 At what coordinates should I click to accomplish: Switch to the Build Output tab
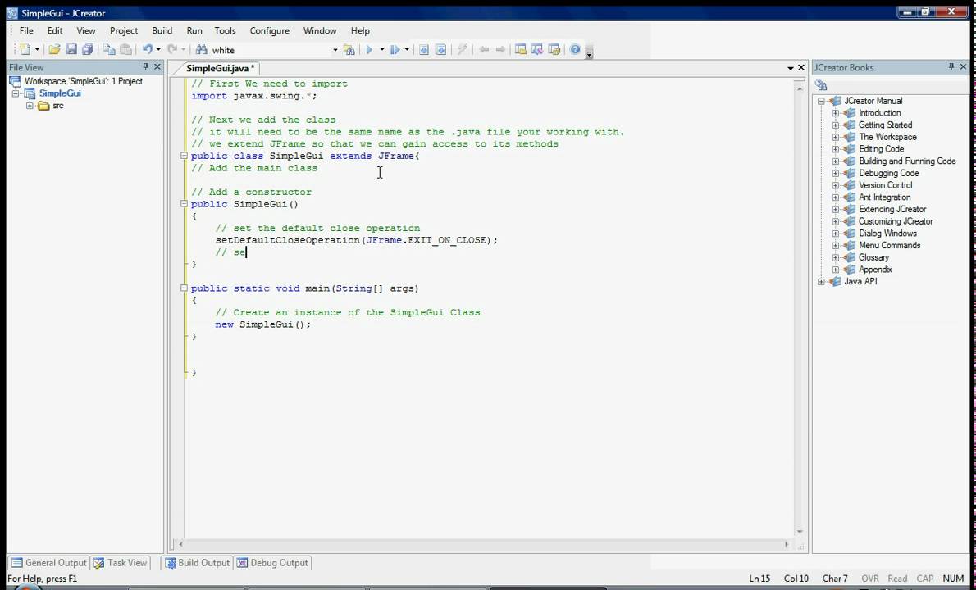point(197,563)
